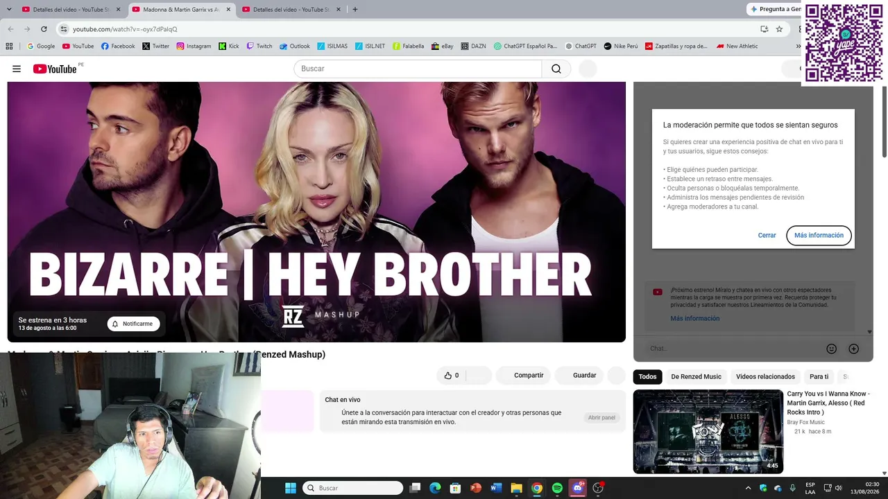Focus the live chat message input
Screen dimensions: 888x499
[x=733, y=349]
